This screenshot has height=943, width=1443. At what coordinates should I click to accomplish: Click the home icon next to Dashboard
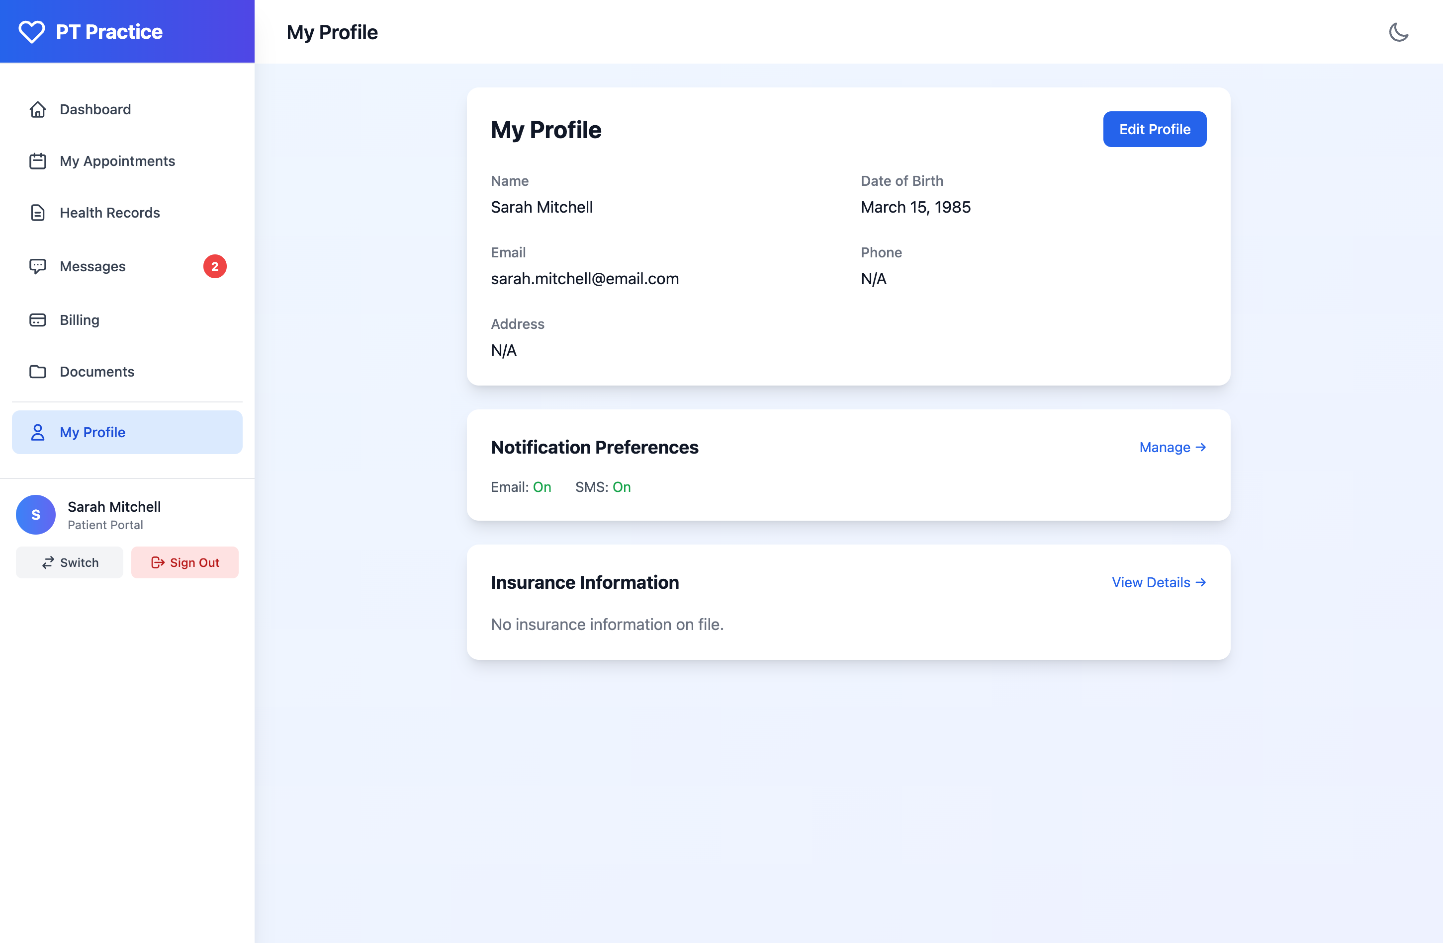point(38,109)
